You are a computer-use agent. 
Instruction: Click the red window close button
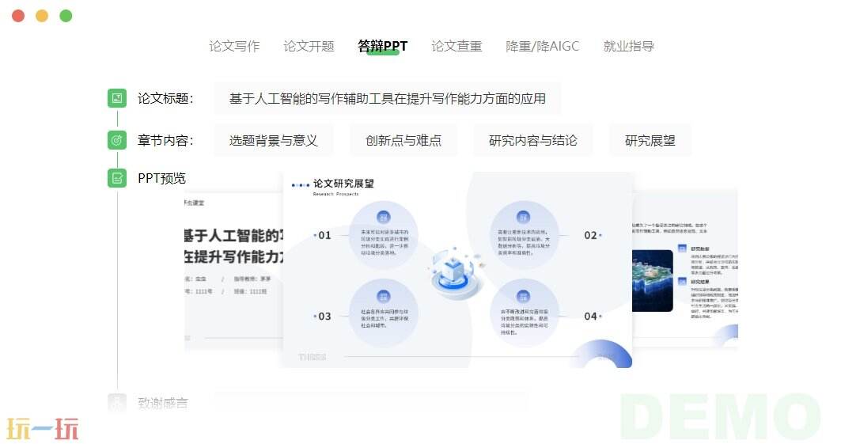[18, 16]
